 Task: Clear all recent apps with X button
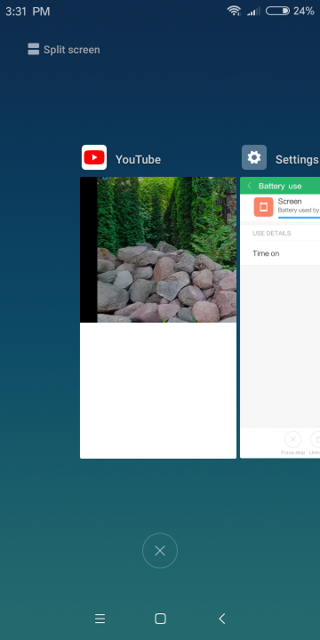(x=160, y=550)
